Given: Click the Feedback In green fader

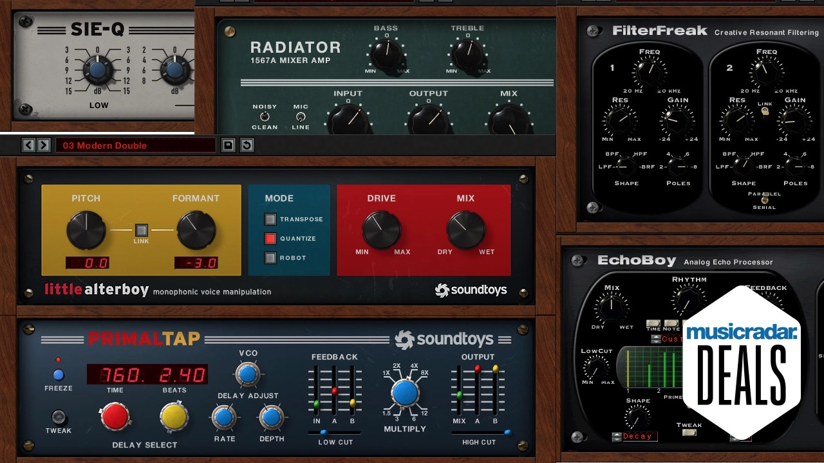Looking at the screenshot, I should point(316,404).
